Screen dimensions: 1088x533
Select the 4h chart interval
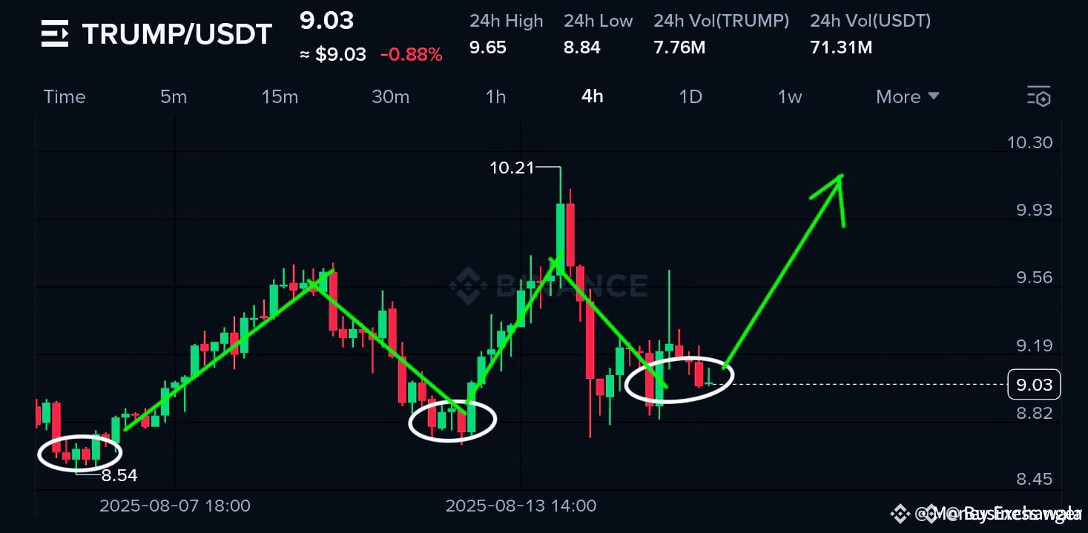[x=592, y=96]
